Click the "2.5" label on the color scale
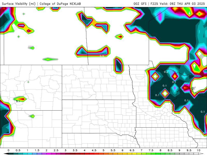 point(56,150)
